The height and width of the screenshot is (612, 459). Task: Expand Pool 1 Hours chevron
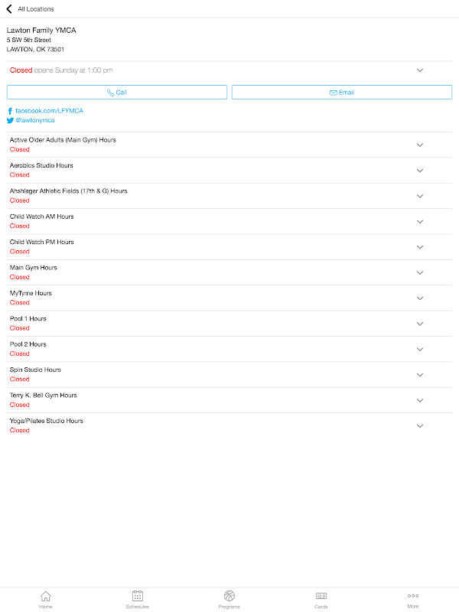(420, 324)
